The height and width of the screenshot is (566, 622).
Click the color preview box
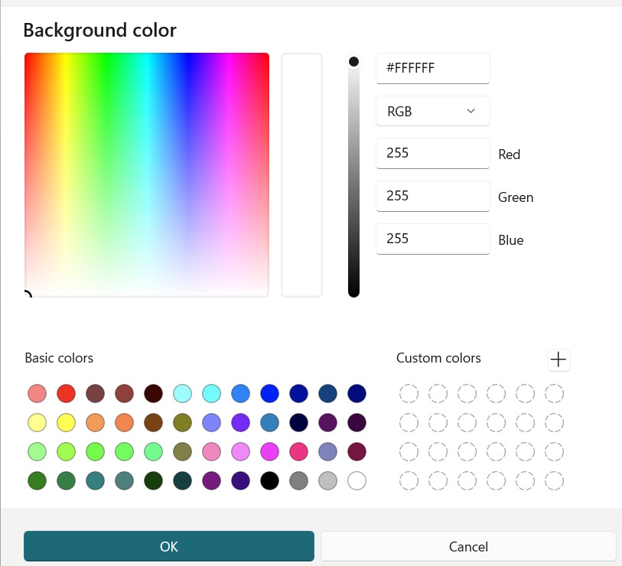point(301,174)
